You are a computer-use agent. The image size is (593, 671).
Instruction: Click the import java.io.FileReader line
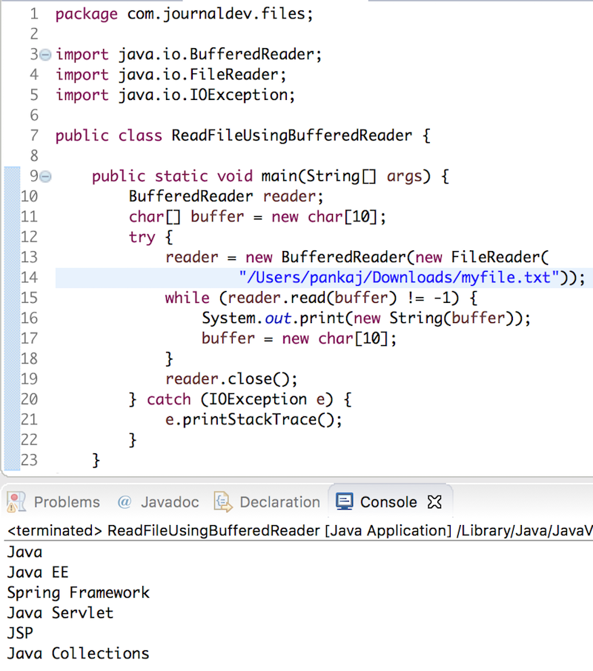[170, 75]
